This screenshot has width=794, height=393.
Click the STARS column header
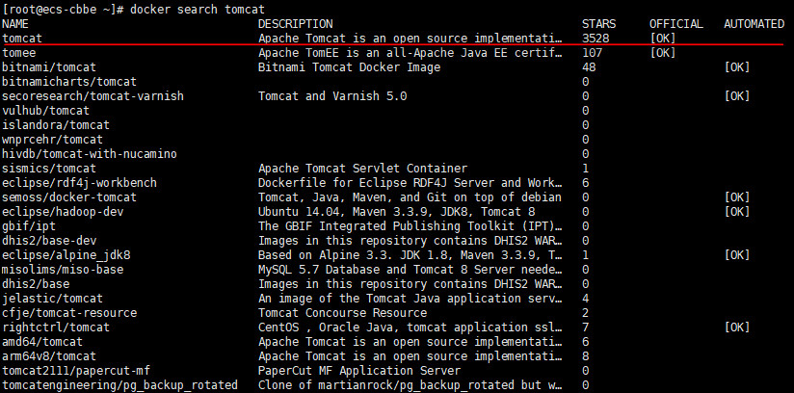(x=599, y=24)
